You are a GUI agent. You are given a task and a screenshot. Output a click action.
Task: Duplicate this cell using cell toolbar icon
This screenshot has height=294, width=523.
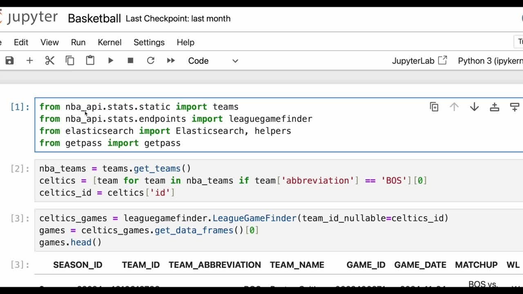434,107
